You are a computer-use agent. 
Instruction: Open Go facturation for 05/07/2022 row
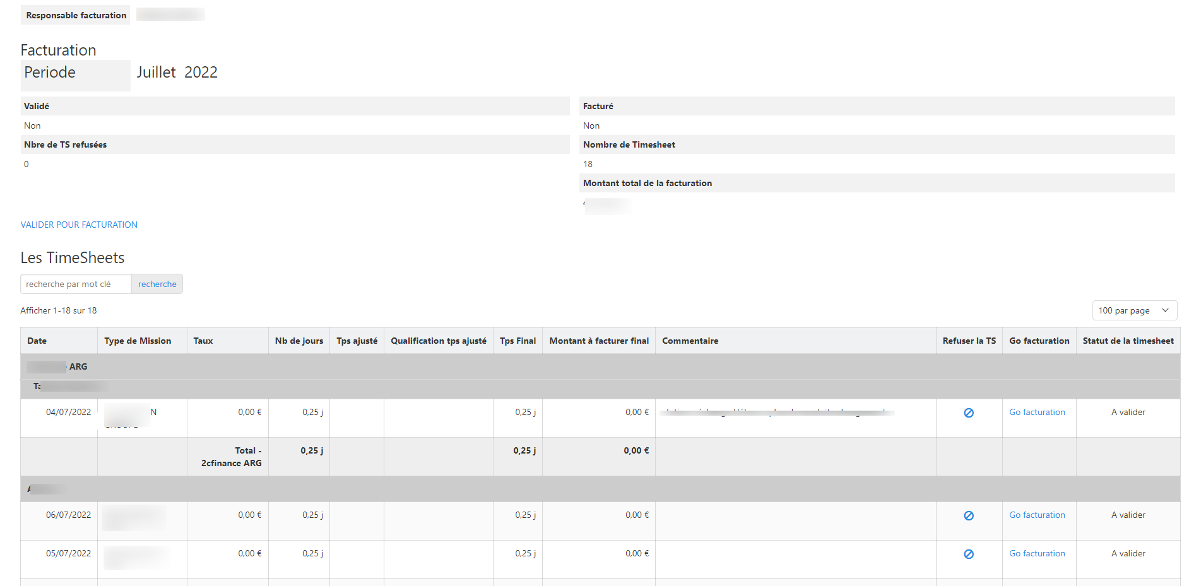1036,553
